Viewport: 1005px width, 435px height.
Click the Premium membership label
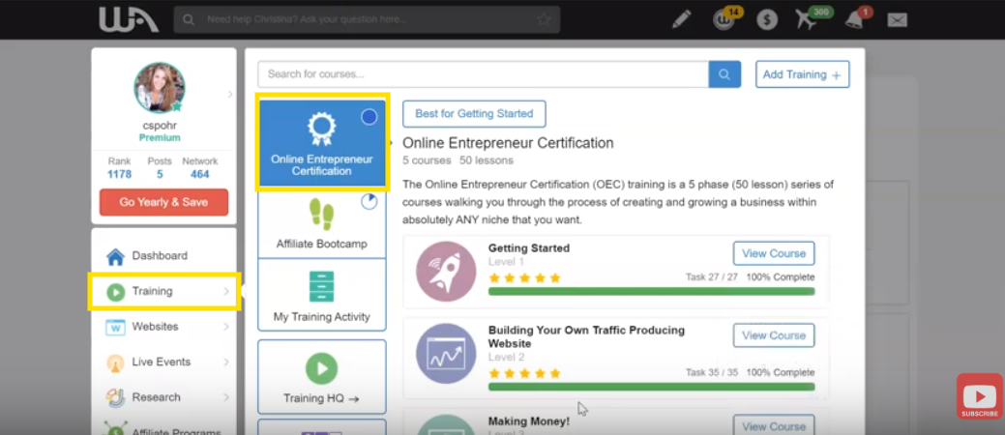click(x=160, y=137)
